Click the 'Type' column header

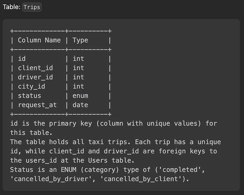80,41
